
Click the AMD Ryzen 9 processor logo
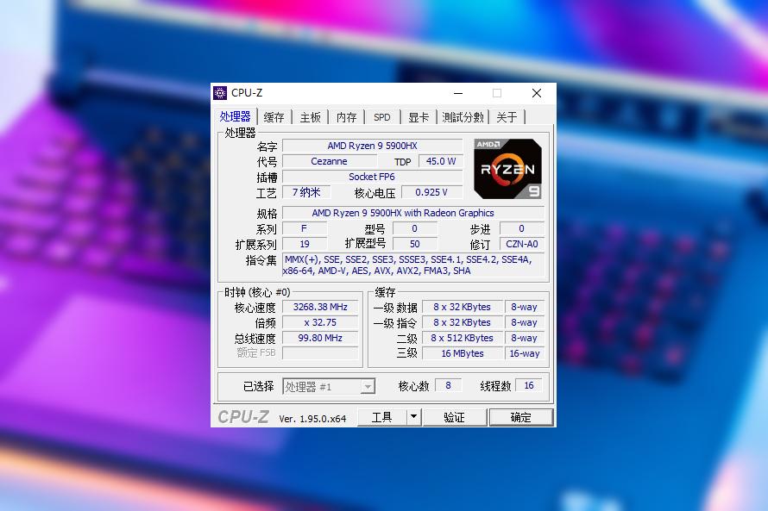507,169
